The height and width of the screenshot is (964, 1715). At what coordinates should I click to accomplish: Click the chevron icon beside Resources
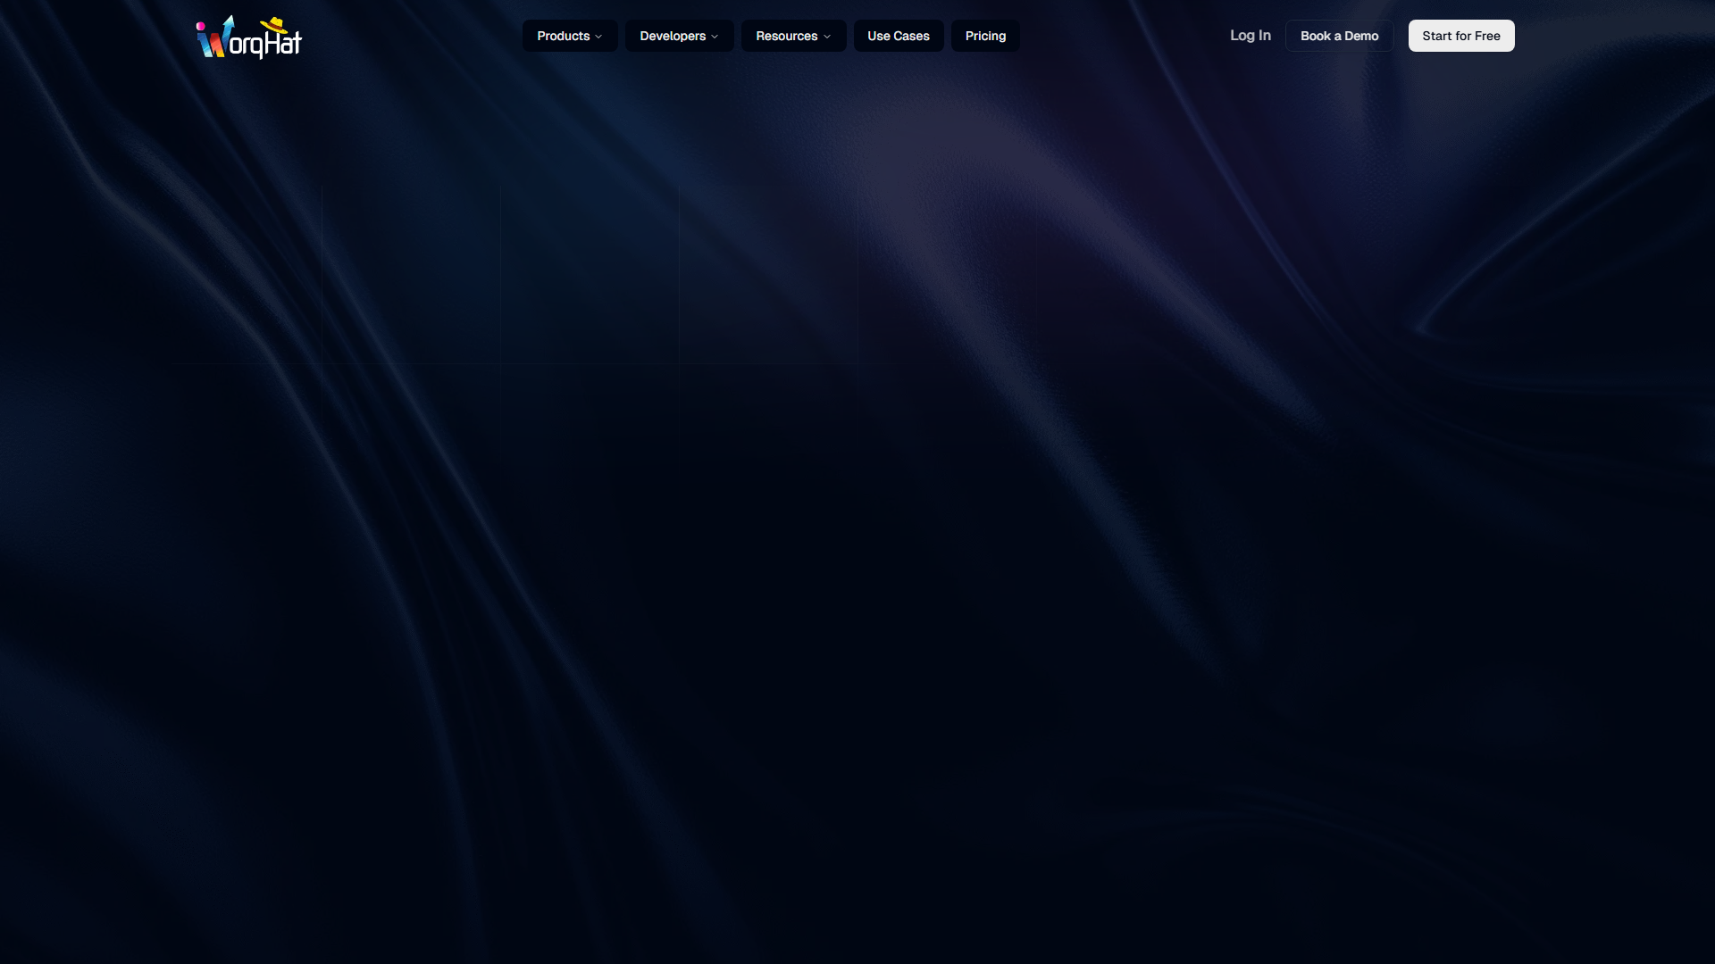[827, 37]
